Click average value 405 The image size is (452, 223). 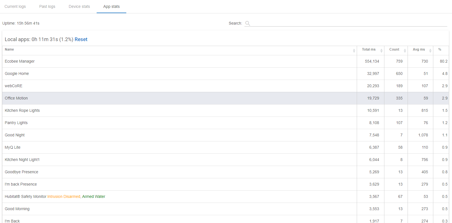click(x=425, y=172)
